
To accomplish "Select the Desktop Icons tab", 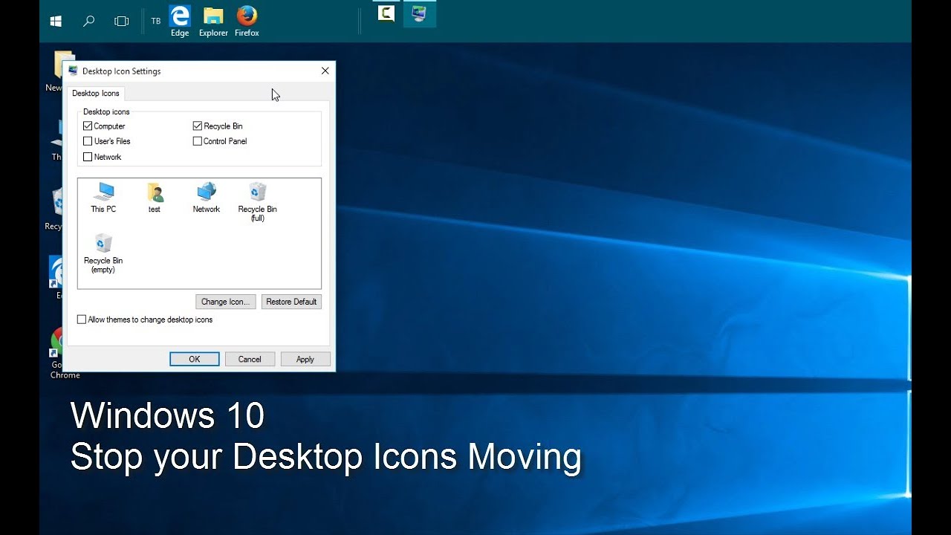I will (96, 94).
